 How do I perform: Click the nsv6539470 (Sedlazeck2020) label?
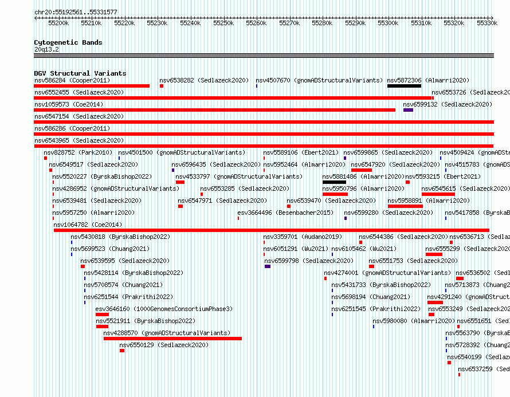[x=331, y=201]
